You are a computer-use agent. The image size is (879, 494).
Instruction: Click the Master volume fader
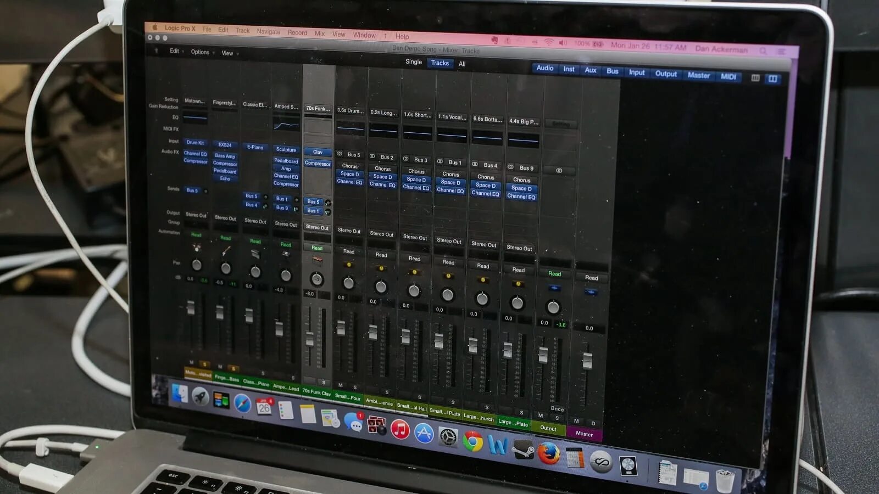[587, 361]
